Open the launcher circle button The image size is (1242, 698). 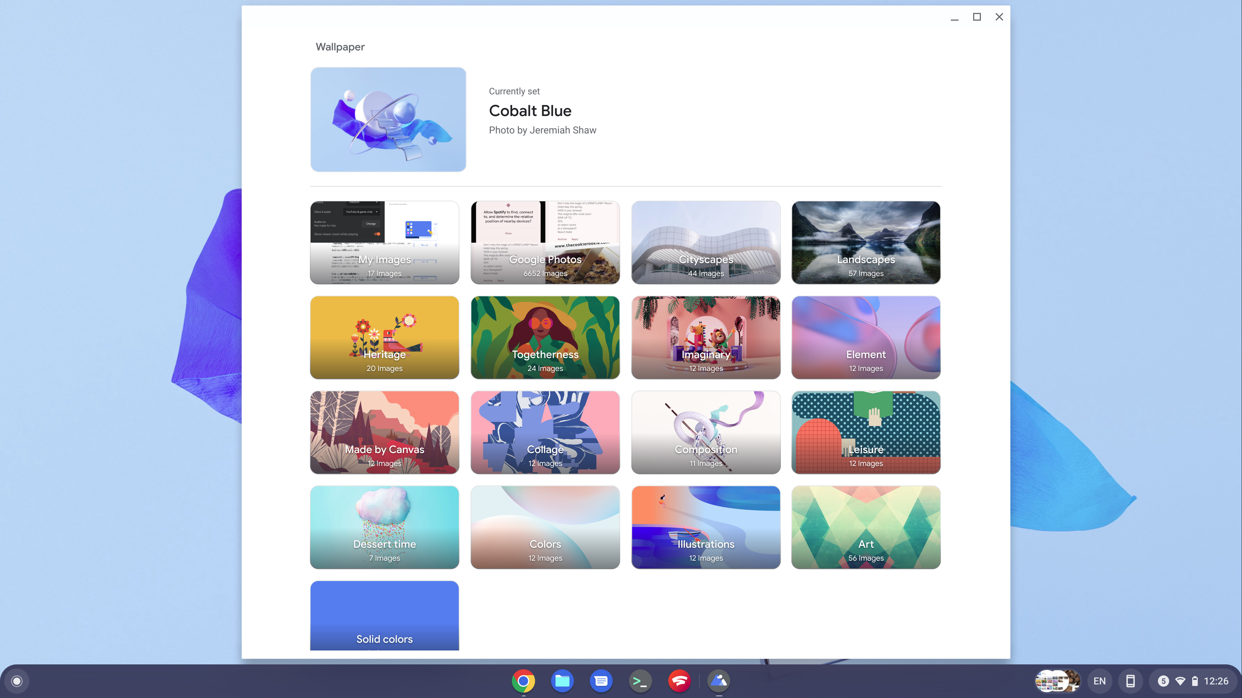pos(17,681)
